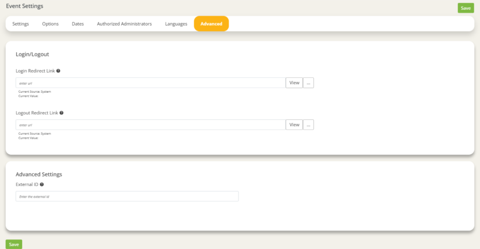Open the Languages tab
Viewport: 480px width, 249px height.
tap(176, 24)
